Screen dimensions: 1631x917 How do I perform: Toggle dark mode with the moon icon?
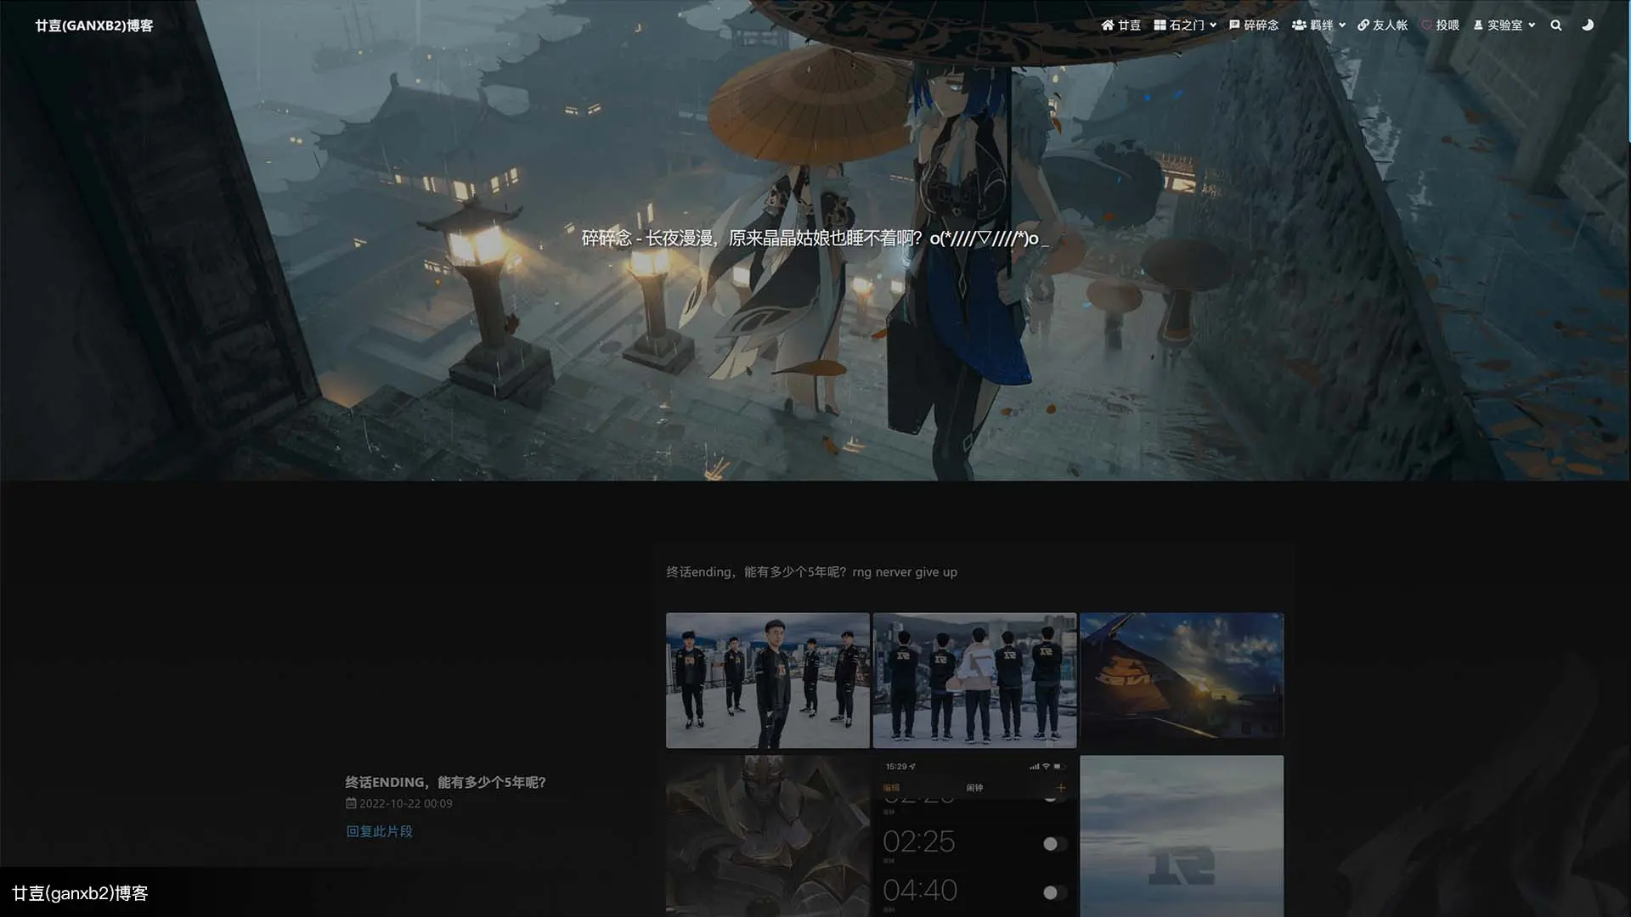1587,25
